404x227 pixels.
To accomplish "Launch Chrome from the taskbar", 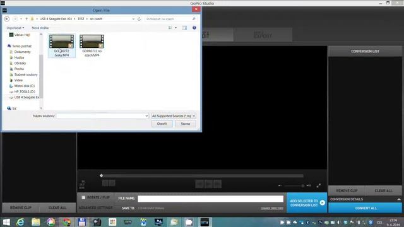I will [x=66, y=222].
